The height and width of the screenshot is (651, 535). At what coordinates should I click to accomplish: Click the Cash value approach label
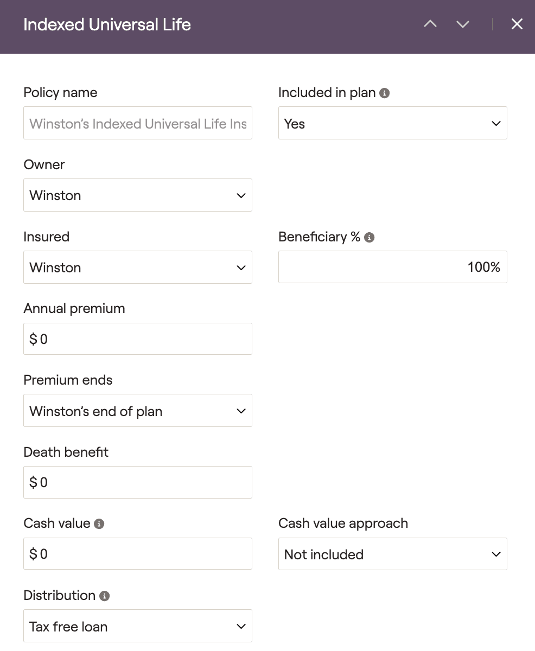343,524
